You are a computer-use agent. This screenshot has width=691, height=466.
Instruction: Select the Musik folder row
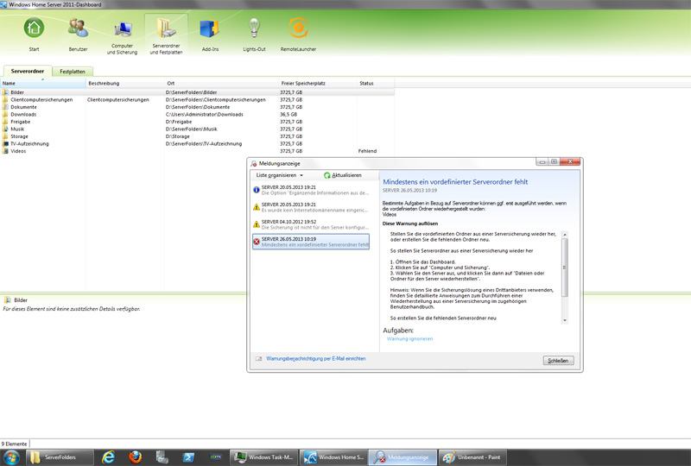pos(197,129)
